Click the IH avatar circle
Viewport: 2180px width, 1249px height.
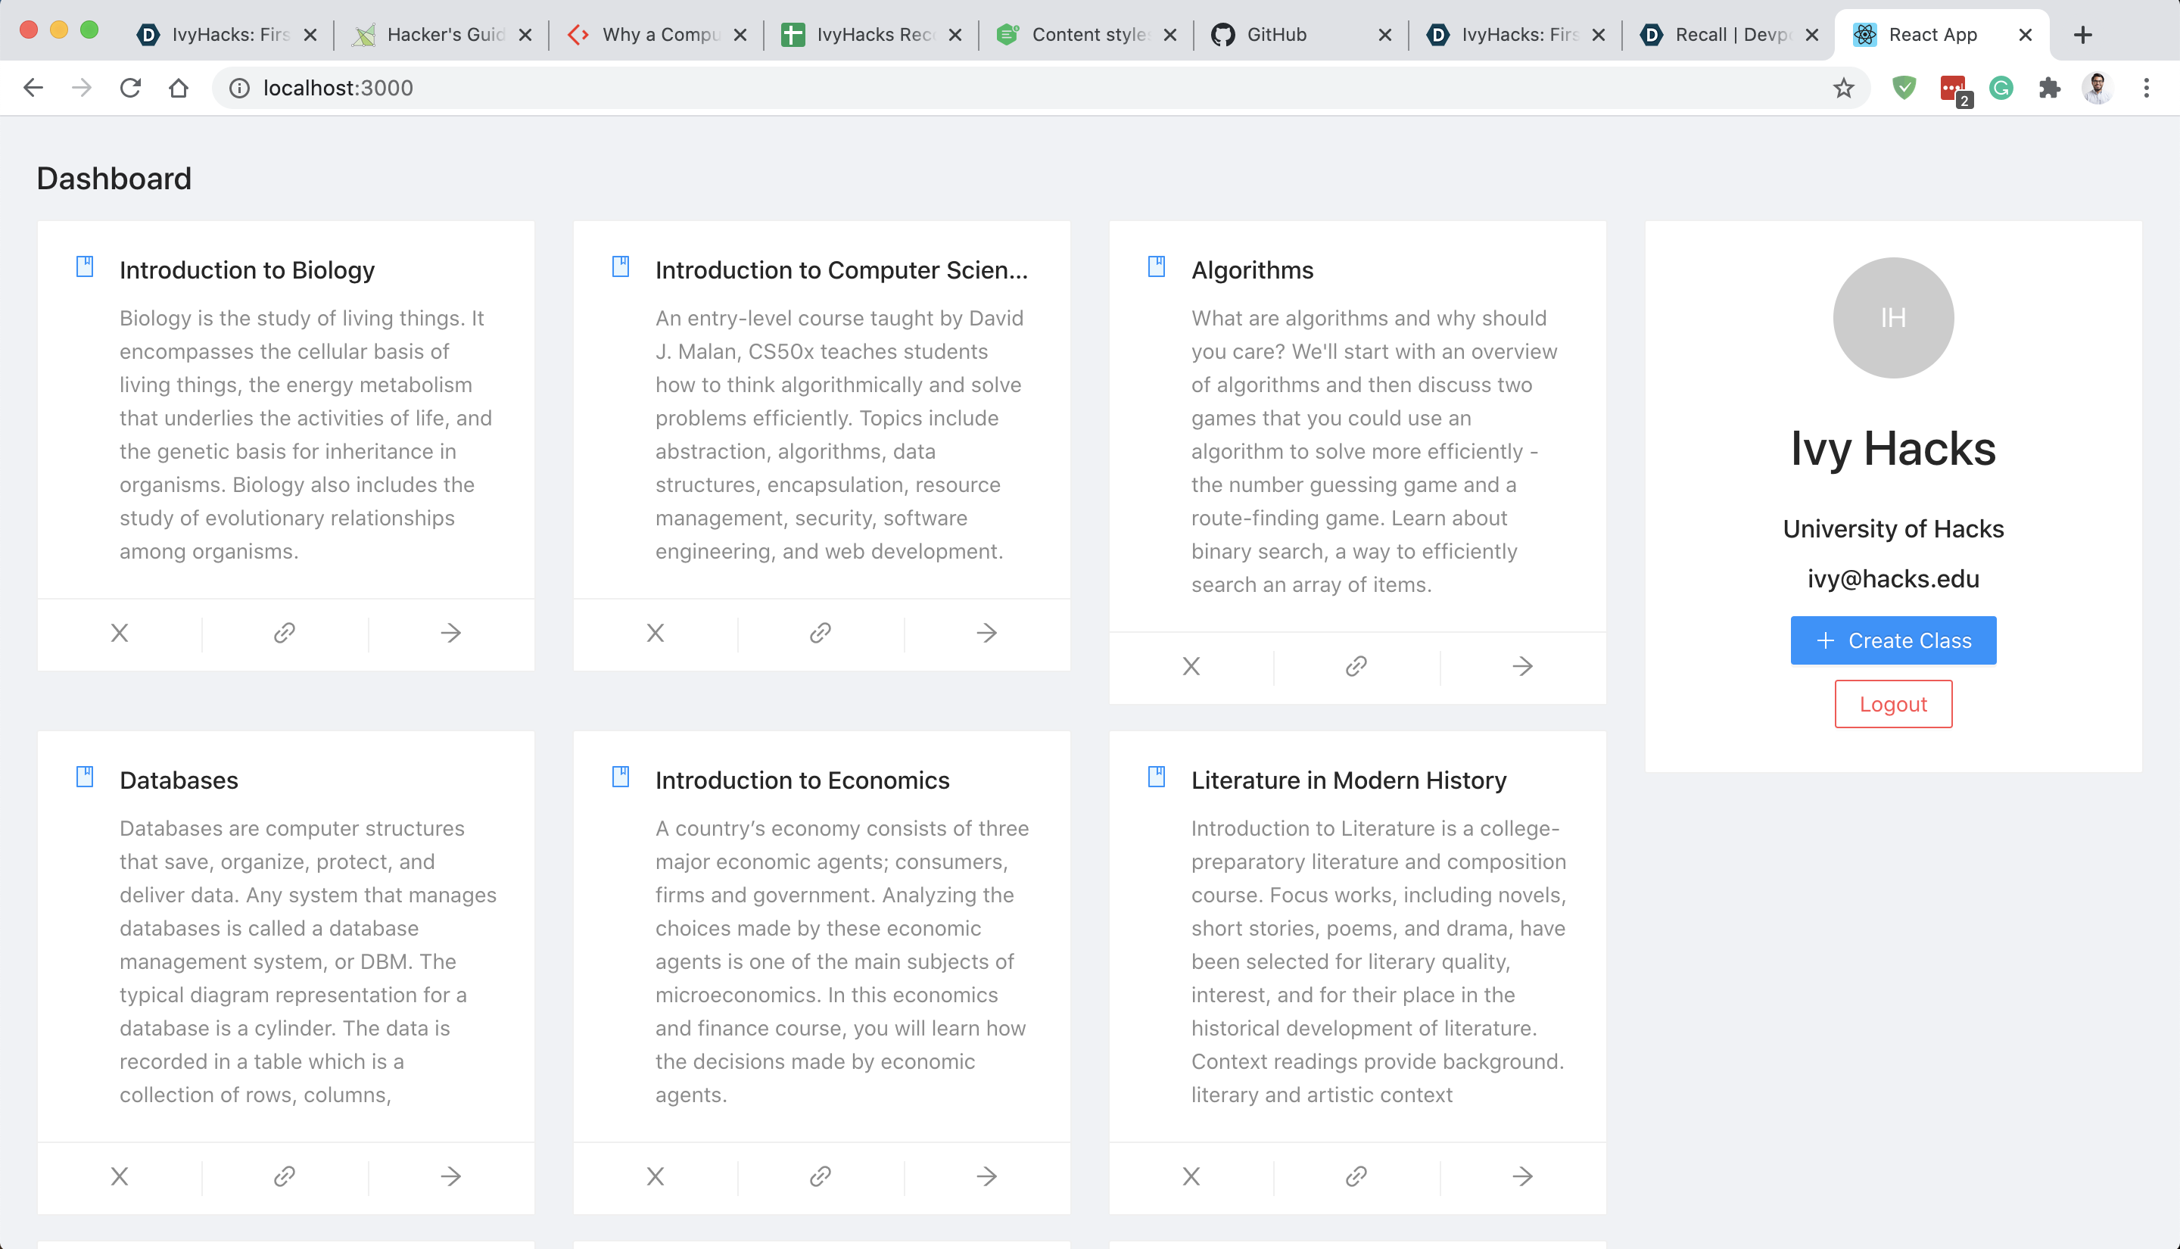(1892, 317)
